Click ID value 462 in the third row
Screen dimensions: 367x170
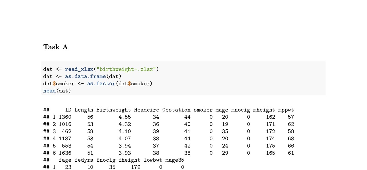66,131
